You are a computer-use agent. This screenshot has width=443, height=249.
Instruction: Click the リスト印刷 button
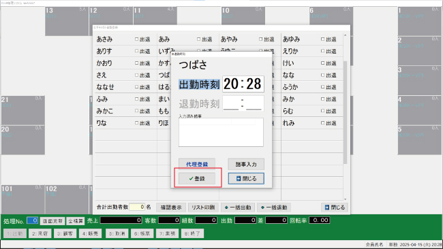(203, 207)
